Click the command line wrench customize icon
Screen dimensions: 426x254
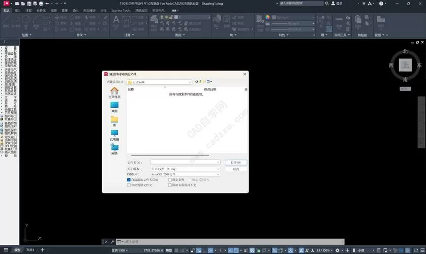point(112,241)
